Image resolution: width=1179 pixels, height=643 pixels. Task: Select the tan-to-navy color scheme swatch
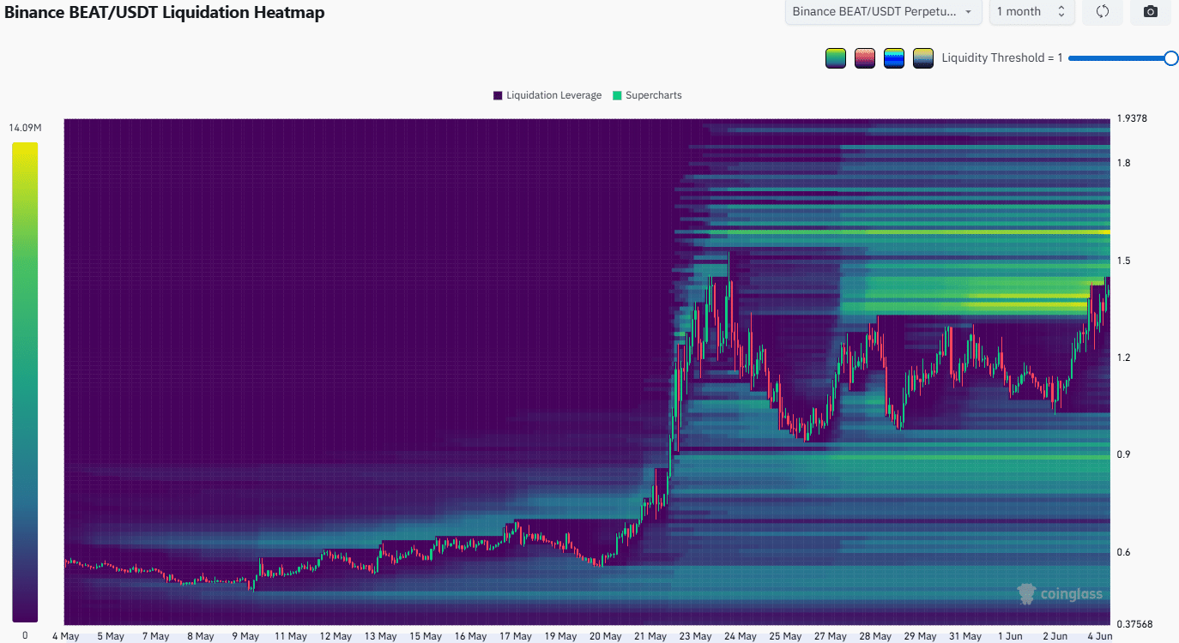pos(923,58)
